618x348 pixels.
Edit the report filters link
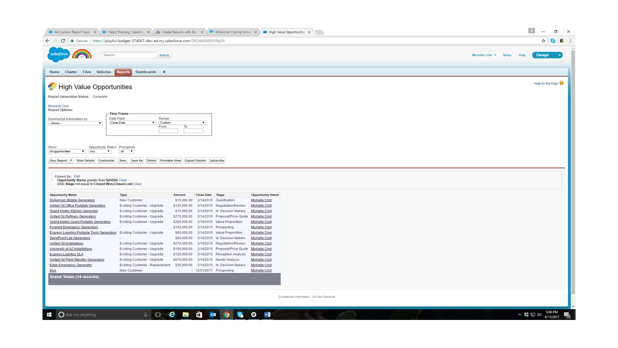(x=77, y=176)
